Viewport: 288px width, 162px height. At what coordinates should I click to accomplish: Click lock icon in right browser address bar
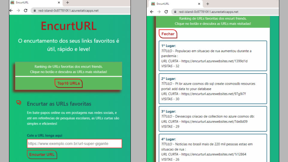tap(175, 12)
